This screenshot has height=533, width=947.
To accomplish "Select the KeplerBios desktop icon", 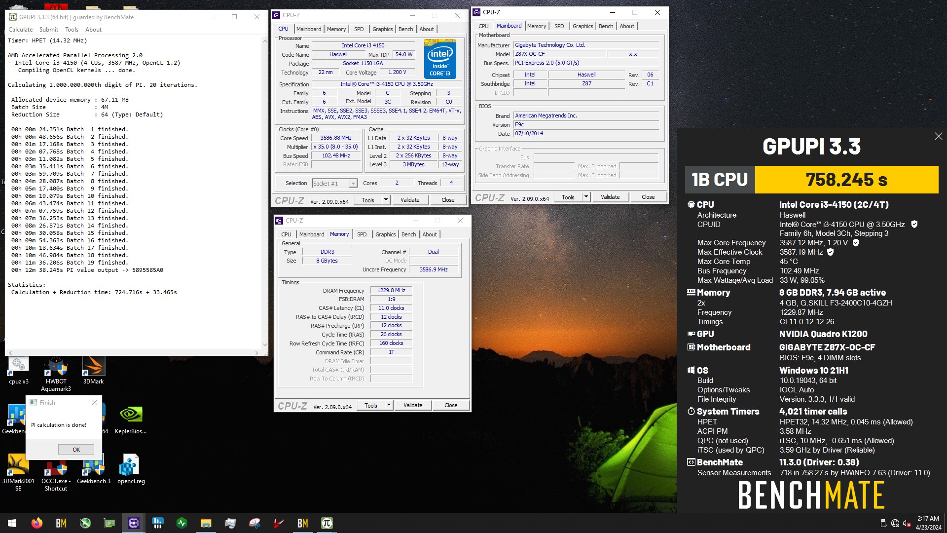I will (x=131, y=420).
